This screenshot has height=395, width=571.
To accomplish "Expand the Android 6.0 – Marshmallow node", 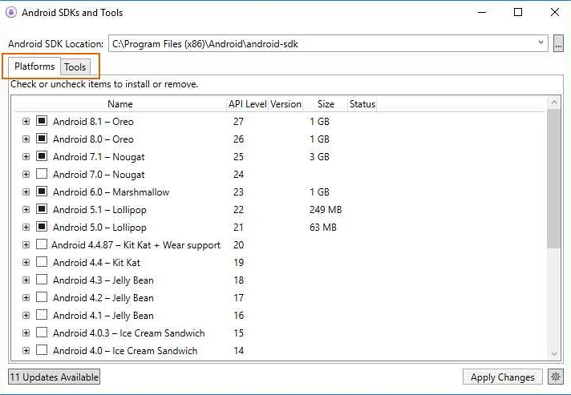I will (26, 192).
